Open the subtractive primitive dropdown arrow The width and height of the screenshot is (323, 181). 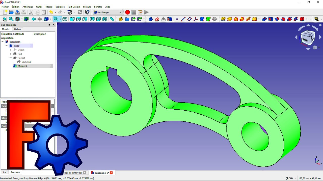point(306,19)
